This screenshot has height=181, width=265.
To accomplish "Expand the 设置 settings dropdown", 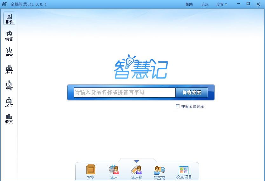I will [221, 4].
